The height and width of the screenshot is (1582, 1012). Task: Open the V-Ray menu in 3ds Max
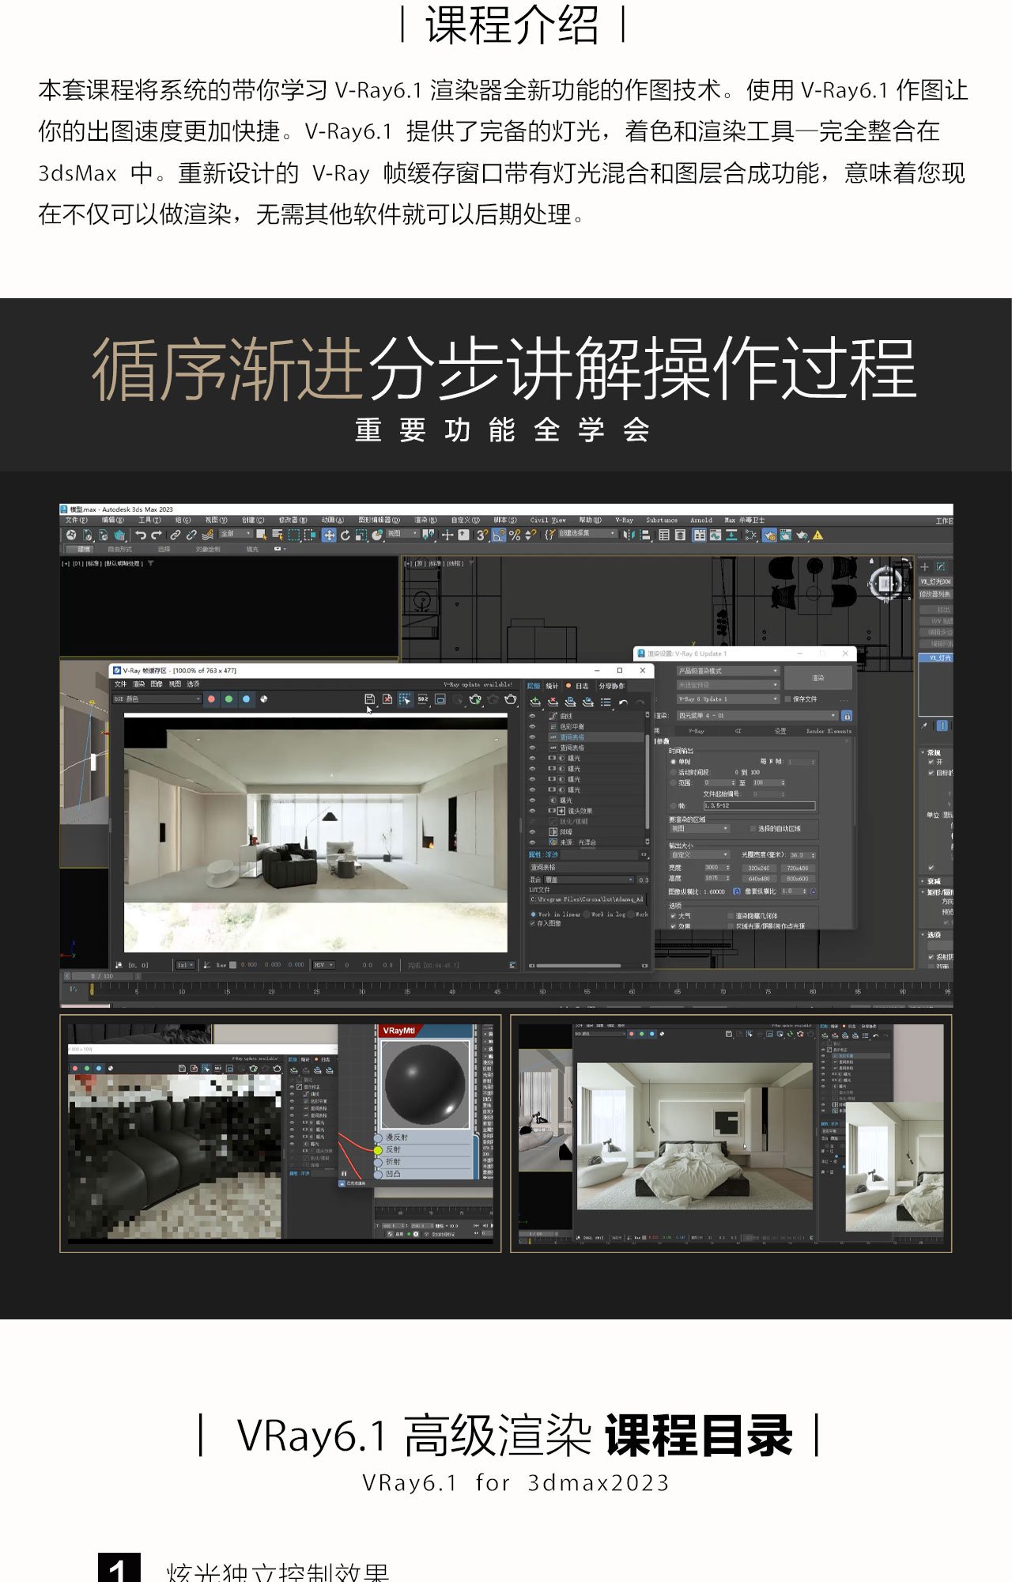624,520
